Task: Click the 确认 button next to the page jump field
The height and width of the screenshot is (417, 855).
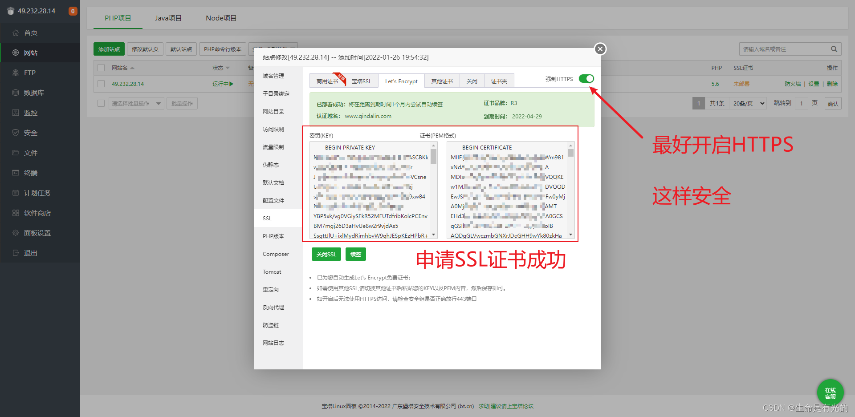Action: point(833,103)
